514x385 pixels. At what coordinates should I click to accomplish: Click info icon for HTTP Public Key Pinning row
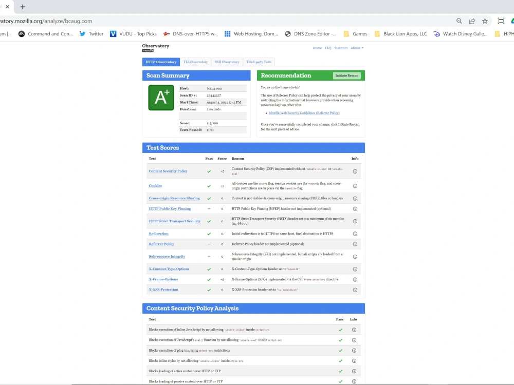tap(355, 209)
